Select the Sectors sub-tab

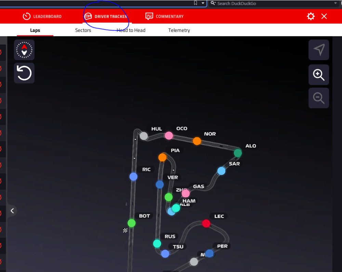(83, 30)
